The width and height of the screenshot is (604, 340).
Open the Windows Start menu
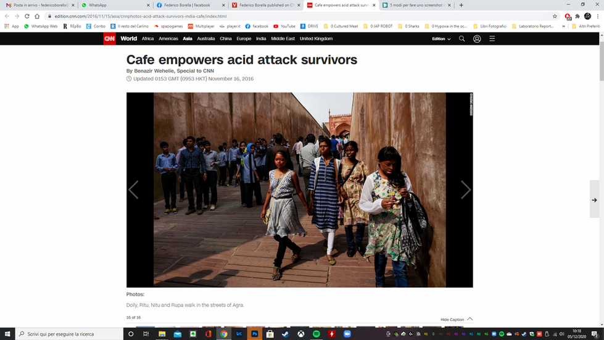pyautogui.click(x=7, y=334)
